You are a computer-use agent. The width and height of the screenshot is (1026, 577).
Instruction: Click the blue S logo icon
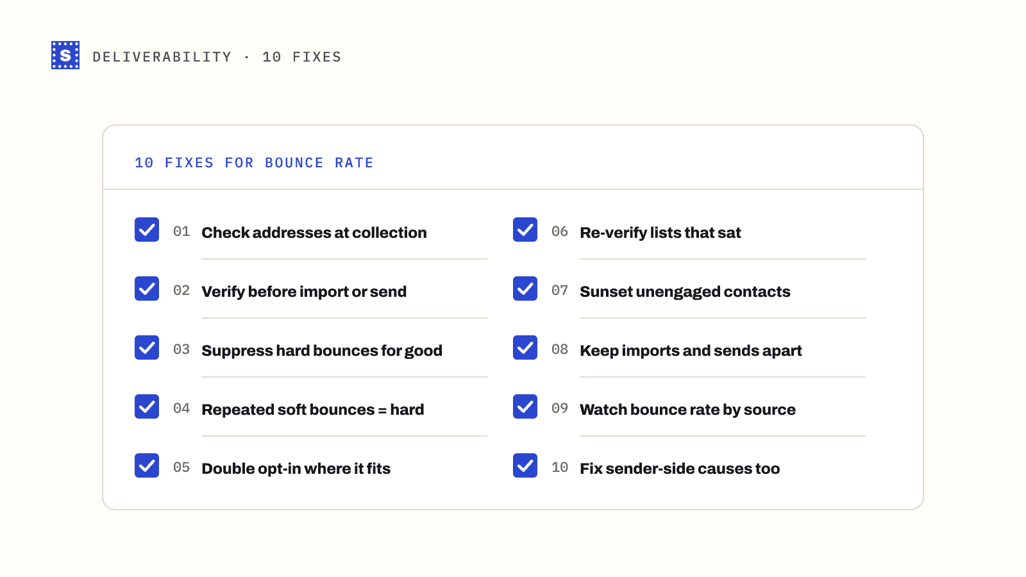click(65, 55)
